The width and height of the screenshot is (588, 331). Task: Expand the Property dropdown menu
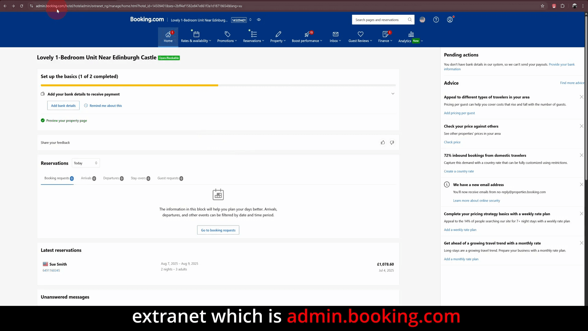click(x=278, y=41)
